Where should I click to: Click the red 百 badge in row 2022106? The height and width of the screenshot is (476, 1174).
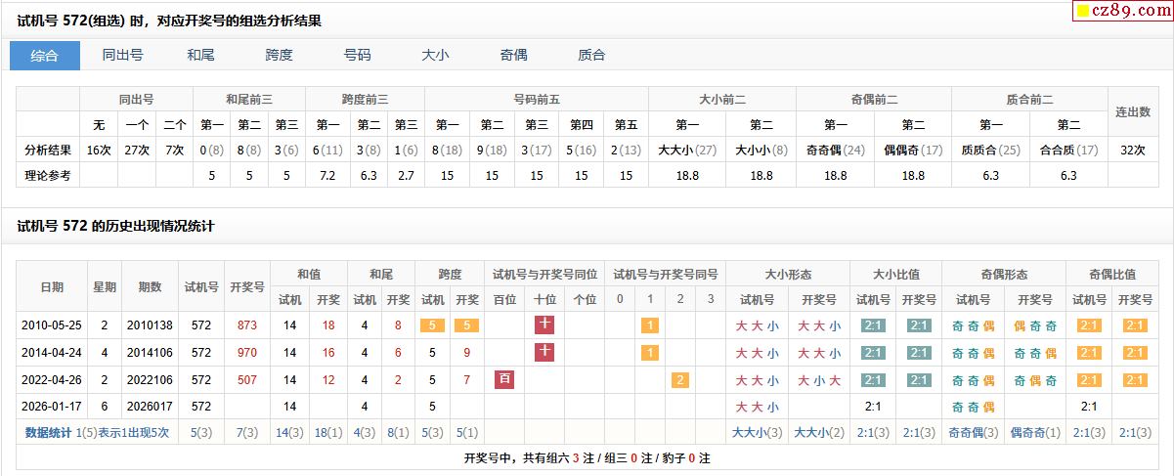click(x=504, y=379)
